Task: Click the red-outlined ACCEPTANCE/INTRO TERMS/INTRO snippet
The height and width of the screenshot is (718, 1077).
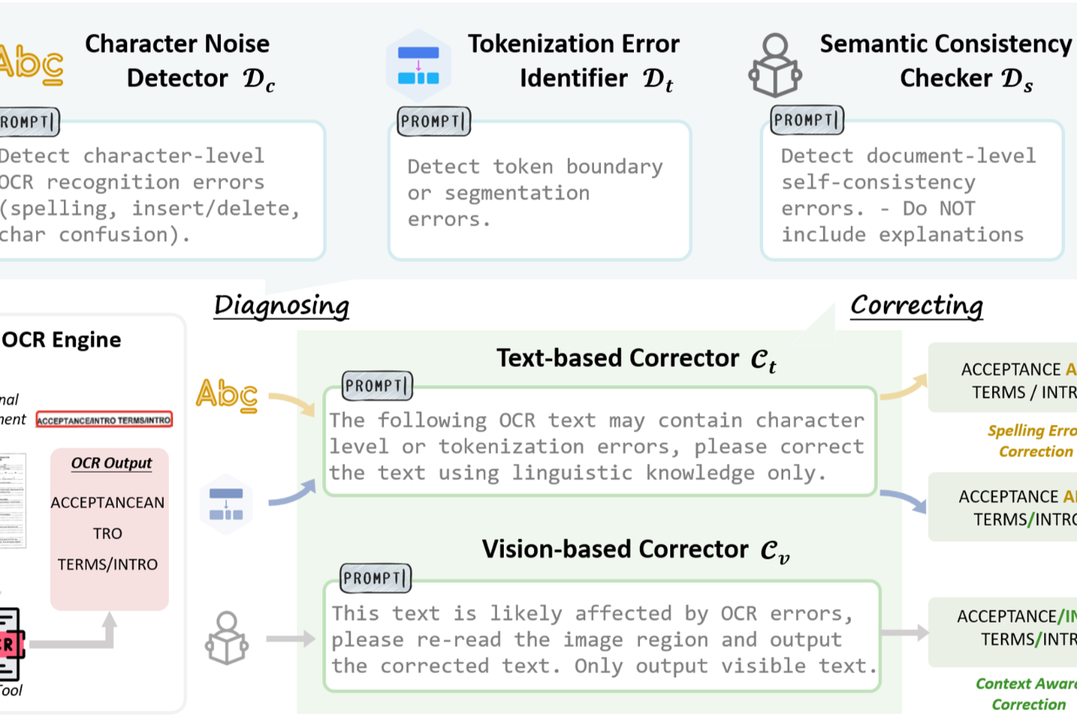Action: (105, 420)
